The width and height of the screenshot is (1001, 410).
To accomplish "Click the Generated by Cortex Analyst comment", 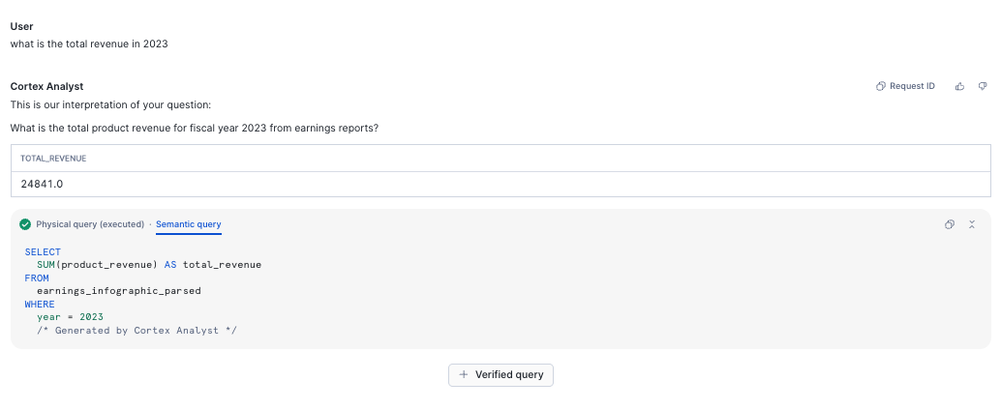I will 136,330.
